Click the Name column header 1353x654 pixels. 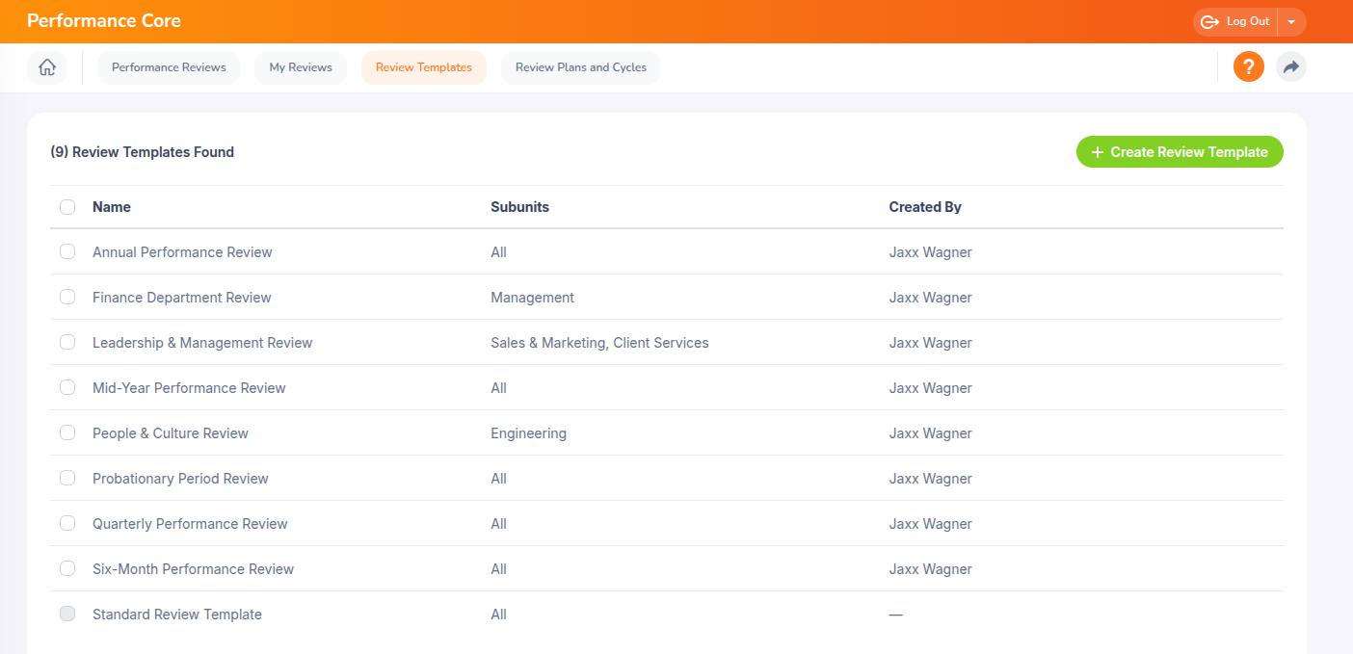pyautogui.click(x=112, y=207)
